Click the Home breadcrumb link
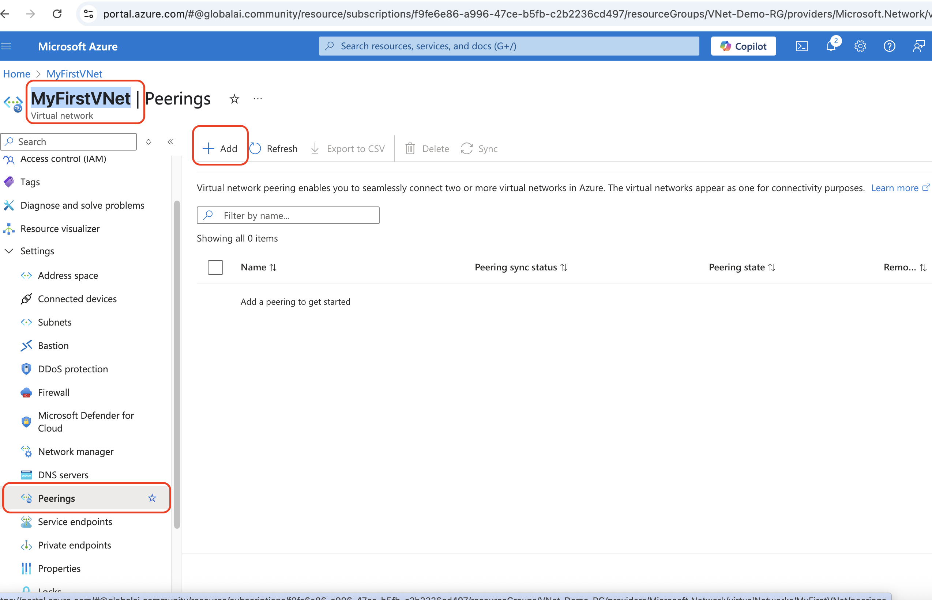932x600 pixels. tap(16, 74)
